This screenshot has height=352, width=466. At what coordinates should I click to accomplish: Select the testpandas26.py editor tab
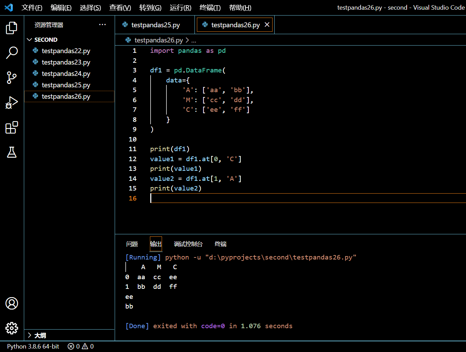pos(235,25)
